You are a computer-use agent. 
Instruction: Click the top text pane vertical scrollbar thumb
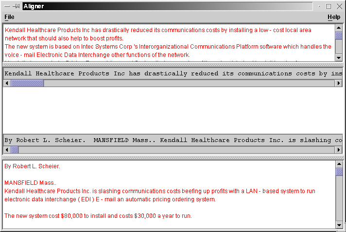click(339, 36)
